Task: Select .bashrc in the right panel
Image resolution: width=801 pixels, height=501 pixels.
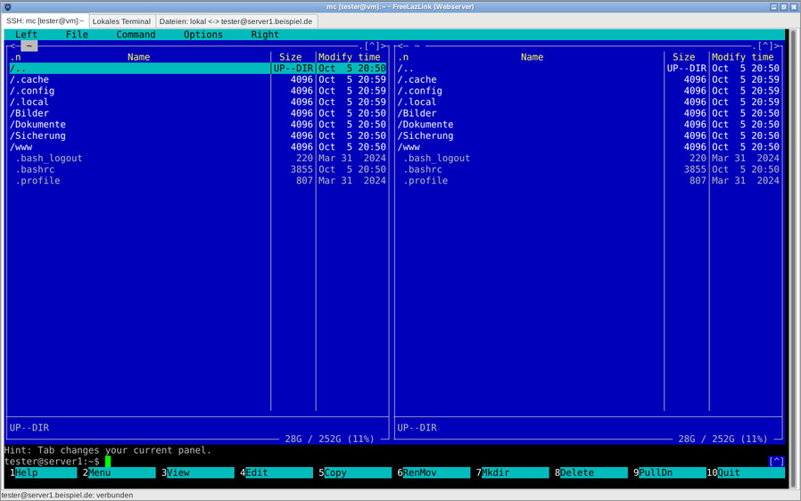Action: tap(589, 169)
